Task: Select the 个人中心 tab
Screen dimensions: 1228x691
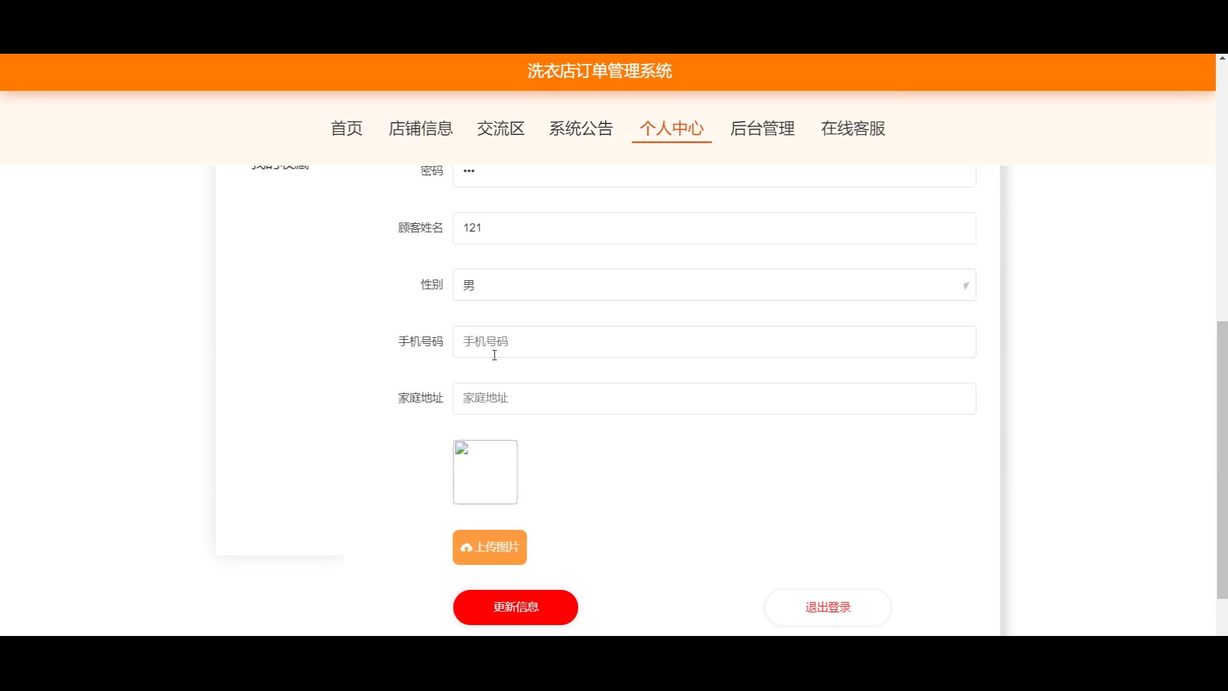Action: [672, 129]
